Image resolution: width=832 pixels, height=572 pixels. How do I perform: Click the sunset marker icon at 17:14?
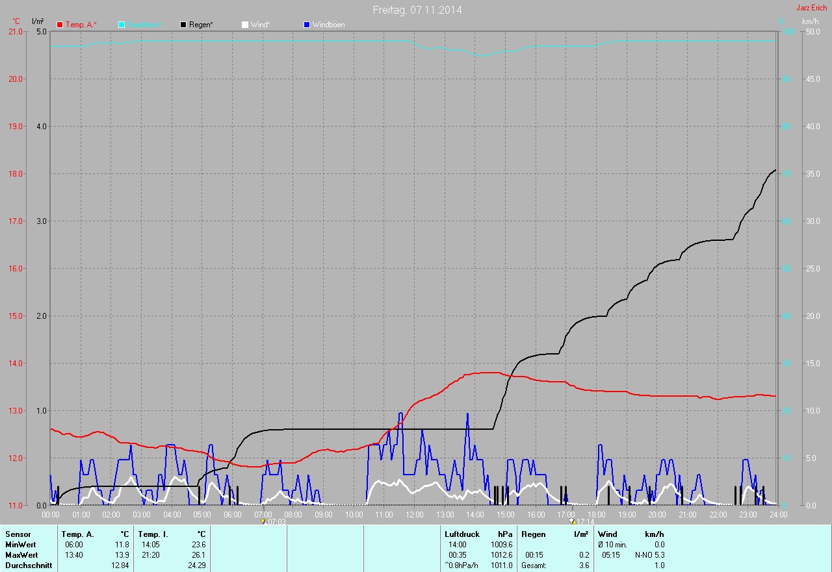(x=572, y=521)
